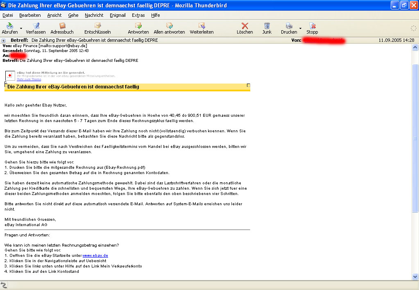Click the vertical scrollbar thumb
This screenshot has width=419, height=290.
click(415, 138)
